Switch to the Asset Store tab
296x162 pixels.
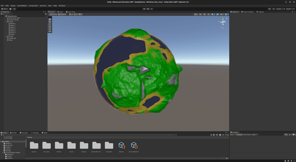(x=70, y=12)
